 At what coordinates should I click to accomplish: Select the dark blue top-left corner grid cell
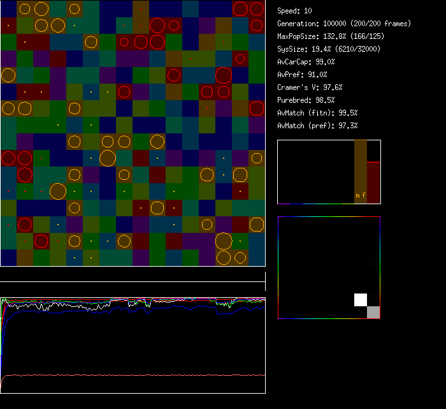pyautogui.click(x=8, y=9)
